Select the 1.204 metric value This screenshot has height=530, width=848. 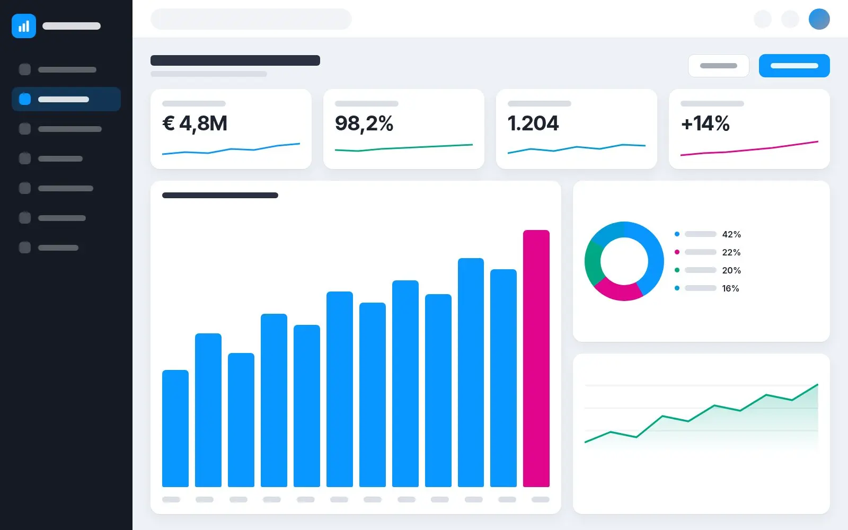point(533,123)
